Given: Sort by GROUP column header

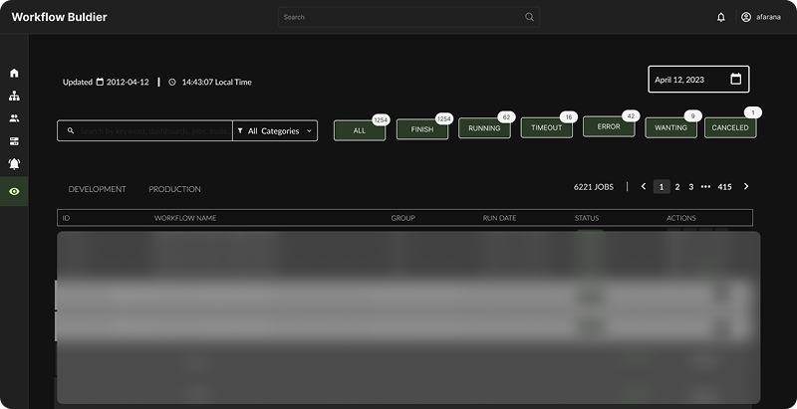Looking at the screenshot, I should pyautogui.click(x=403, y=218).
